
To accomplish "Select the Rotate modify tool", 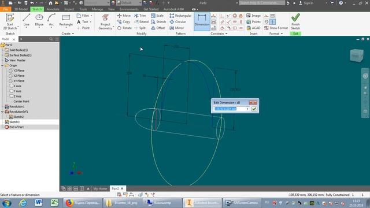I will [x=124, y=28].
